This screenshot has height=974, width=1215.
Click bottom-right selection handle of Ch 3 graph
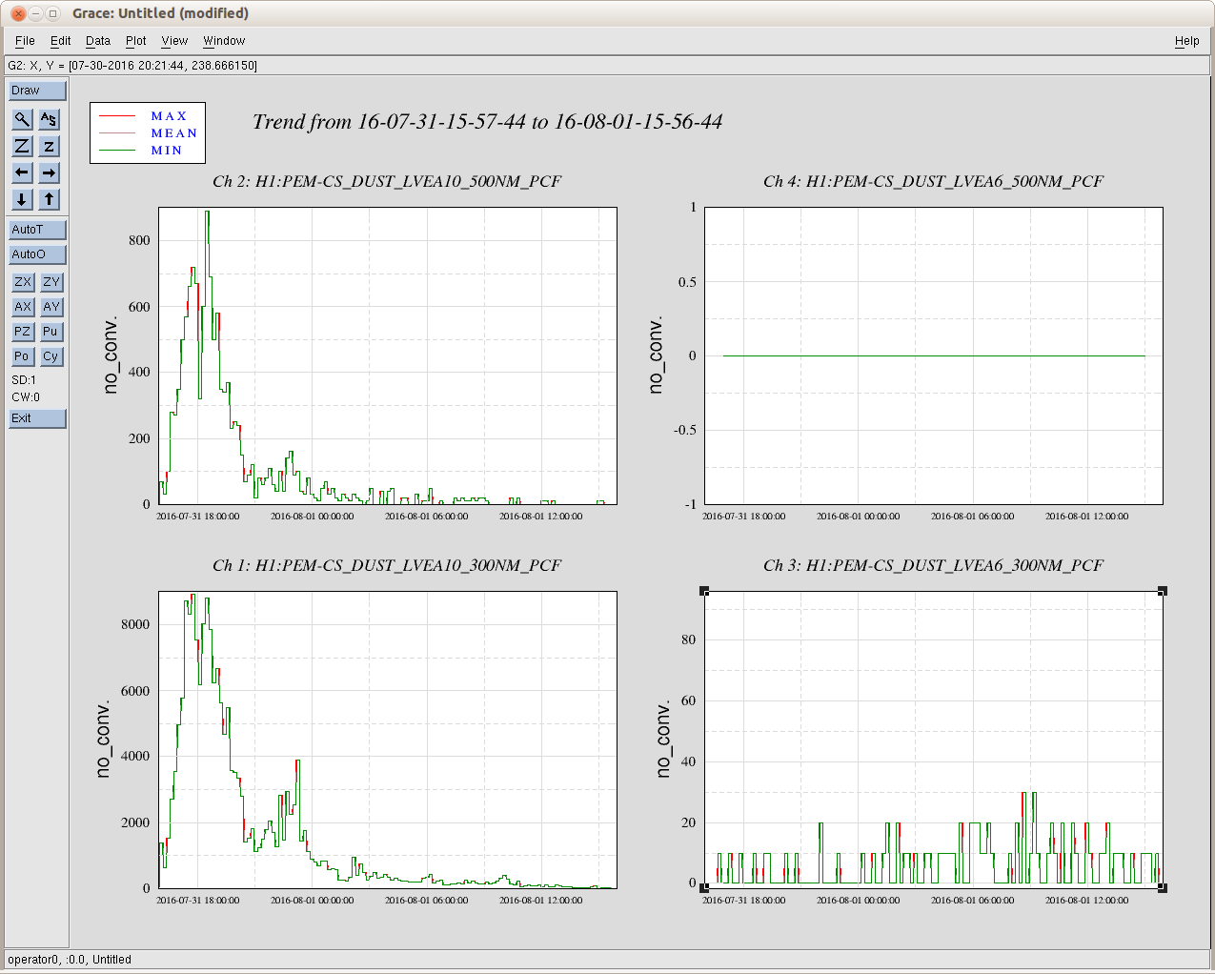(1163, 888)
